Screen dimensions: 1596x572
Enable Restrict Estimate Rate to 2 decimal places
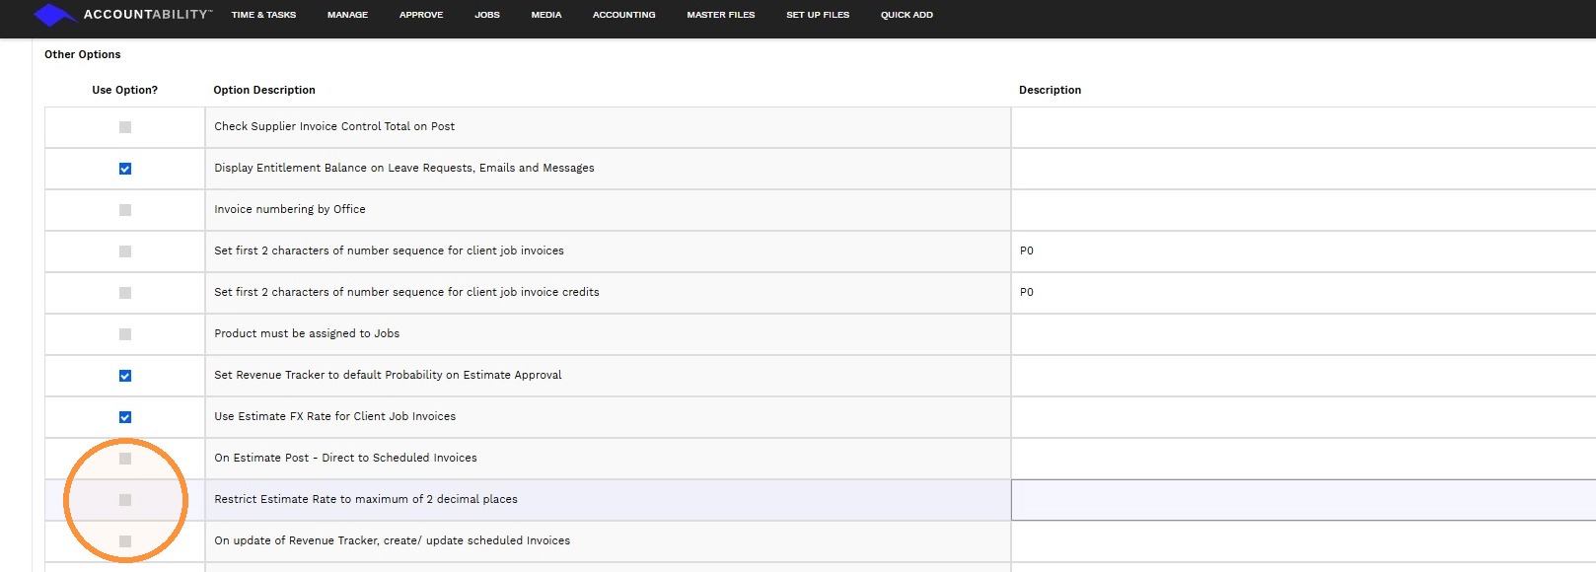(x=125, y=500)
